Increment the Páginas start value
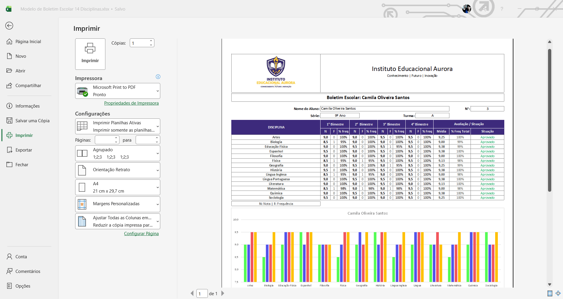This screenshot has width=563, height=299. coord(116,138)
